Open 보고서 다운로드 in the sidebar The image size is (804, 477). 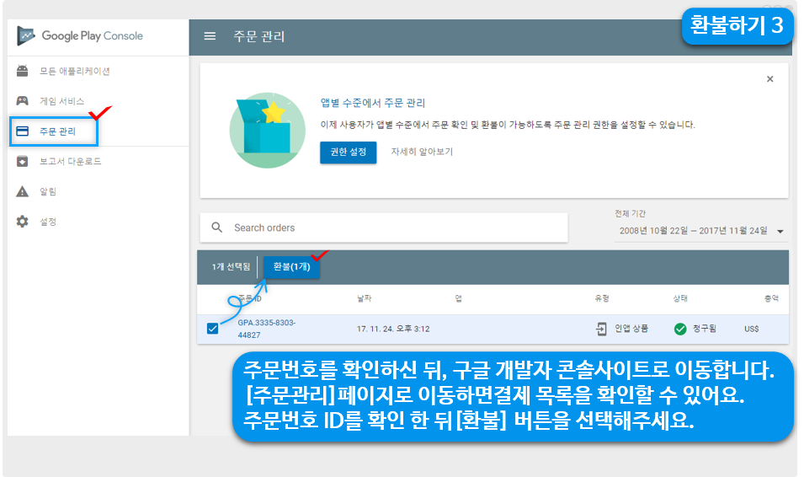71,161
